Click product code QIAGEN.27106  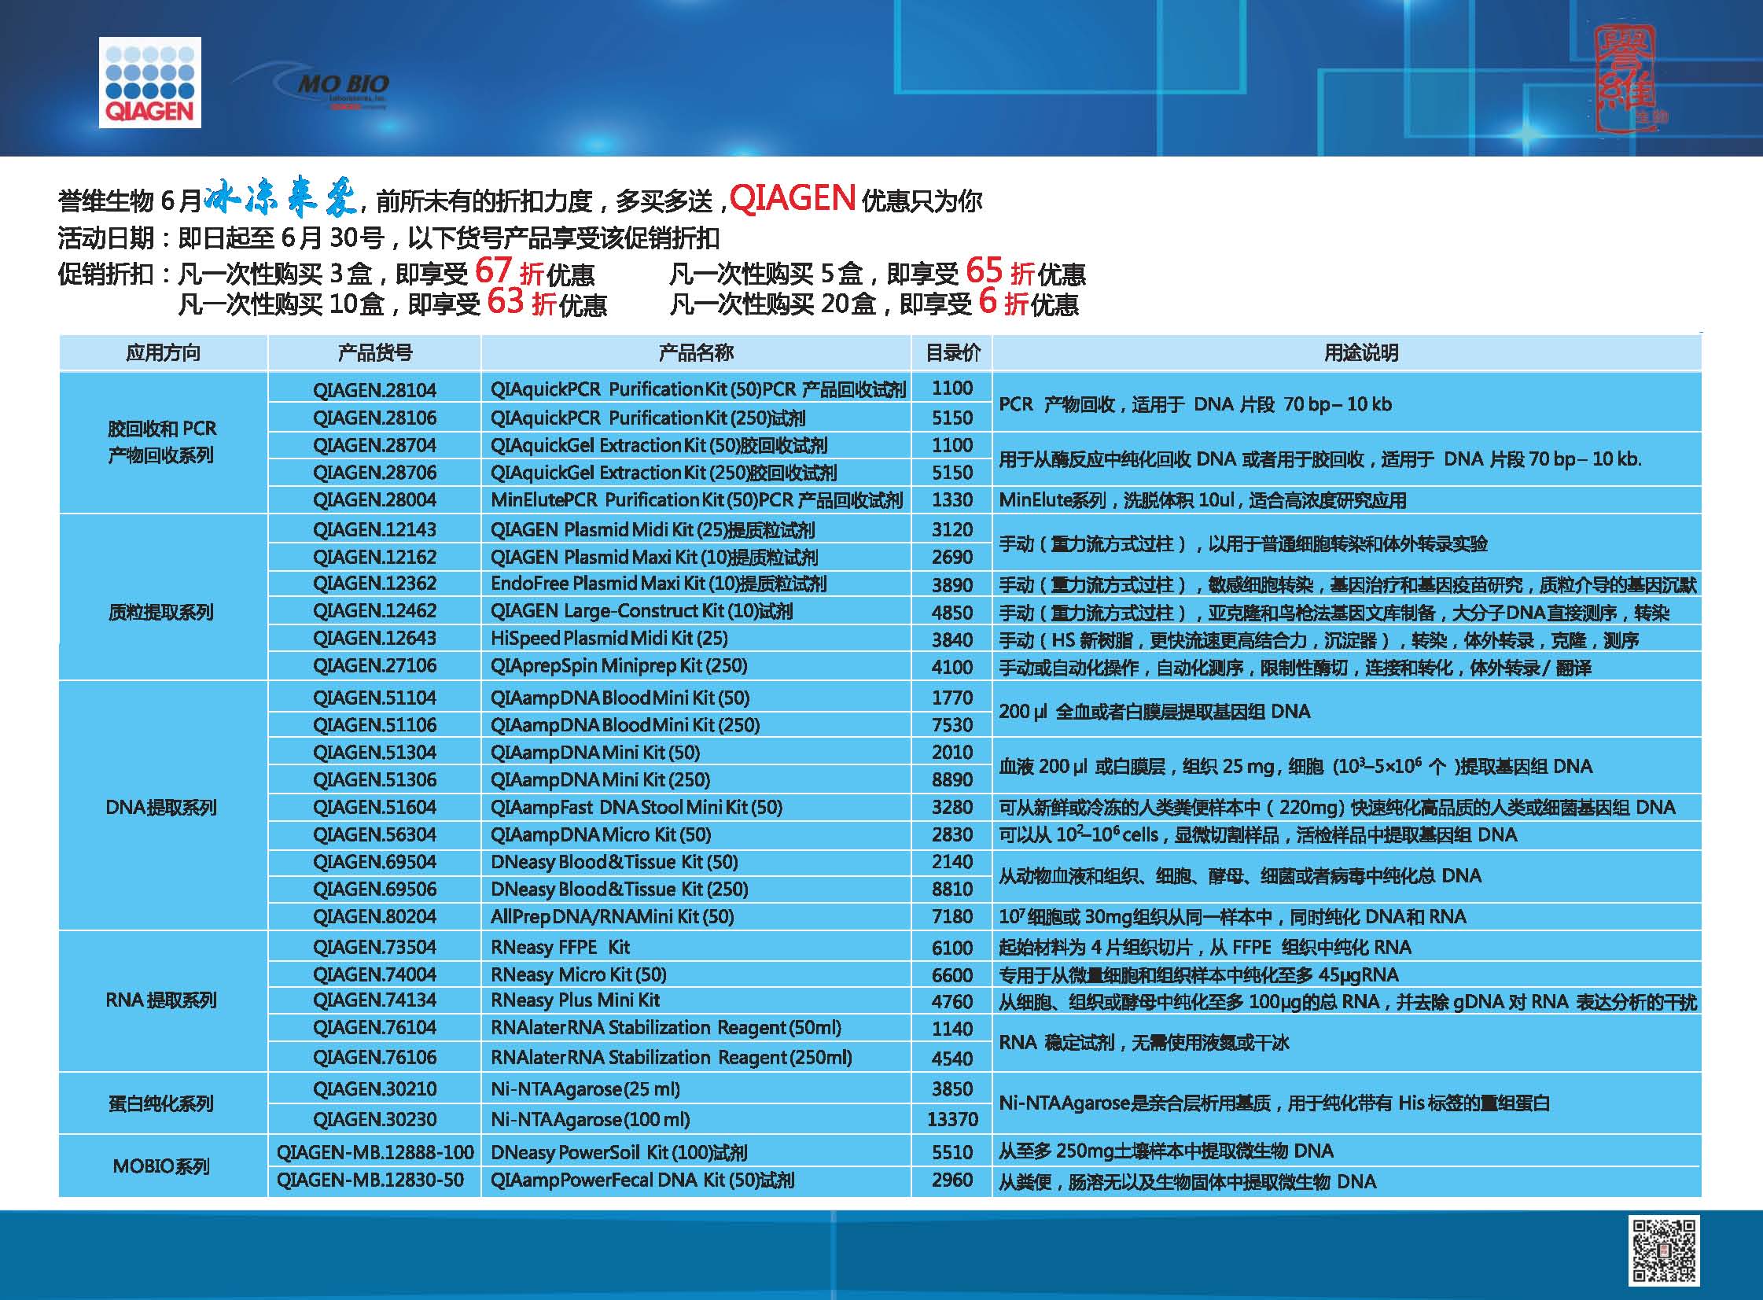374,666
